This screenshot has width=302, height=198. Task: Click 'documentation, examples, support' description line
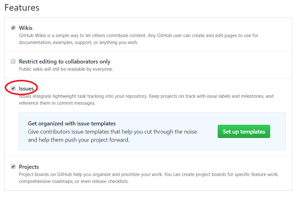78,42
